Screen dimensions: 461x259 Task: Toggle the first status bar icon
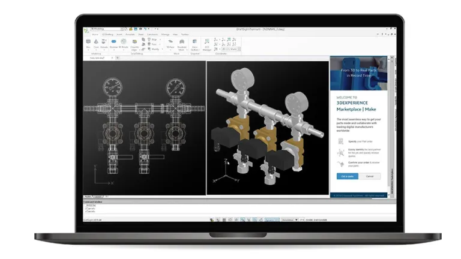212,219
